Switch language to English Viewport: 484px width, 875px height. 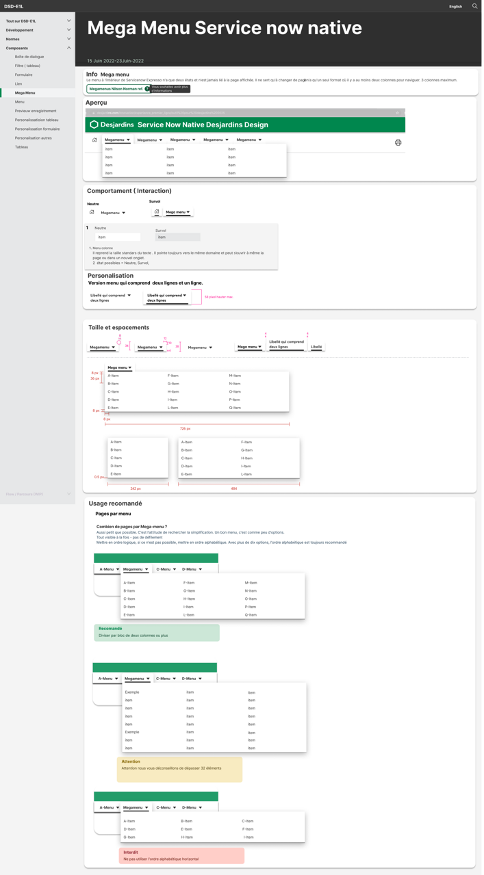pos(455,6)
